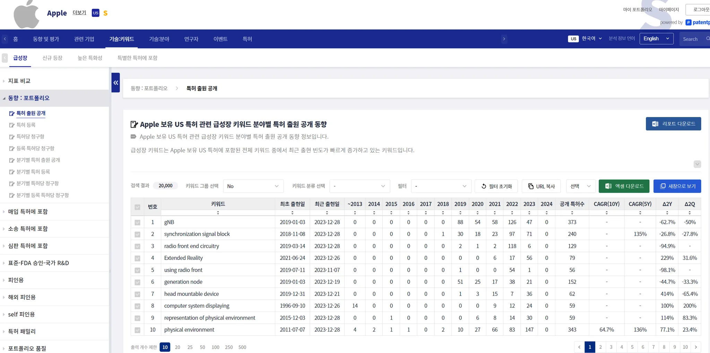Set output limit to 50 rows
The width and height of the screenshot is (710, 353).
pos(202,347)
